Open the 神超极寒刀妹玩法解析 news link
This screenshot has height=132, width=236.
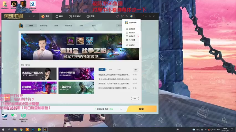click(114, 75)
